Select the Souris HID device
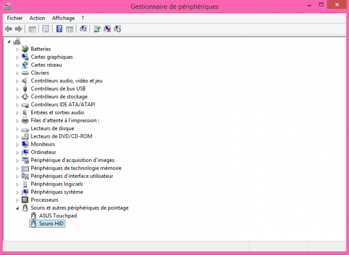349x255 pixels. pyautogui.click(x=51, y=224)
